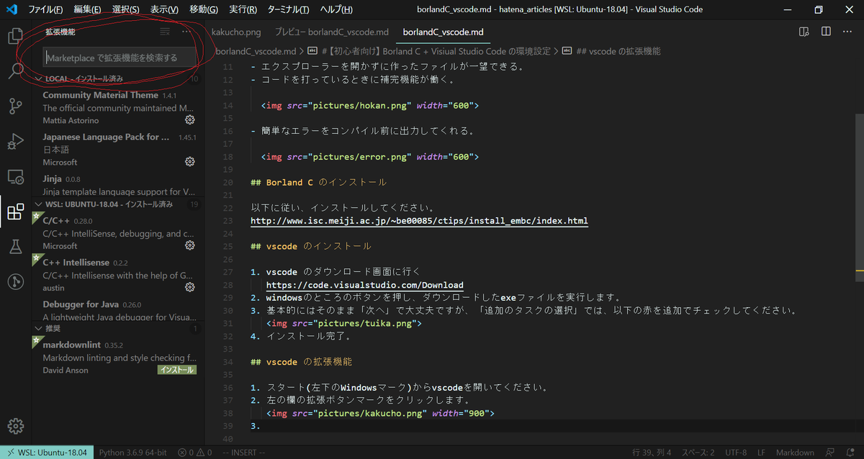This screenshot has height=459, width=864.
Task: Open the ファイル(F) menu
Action: [x=45, y=9]
